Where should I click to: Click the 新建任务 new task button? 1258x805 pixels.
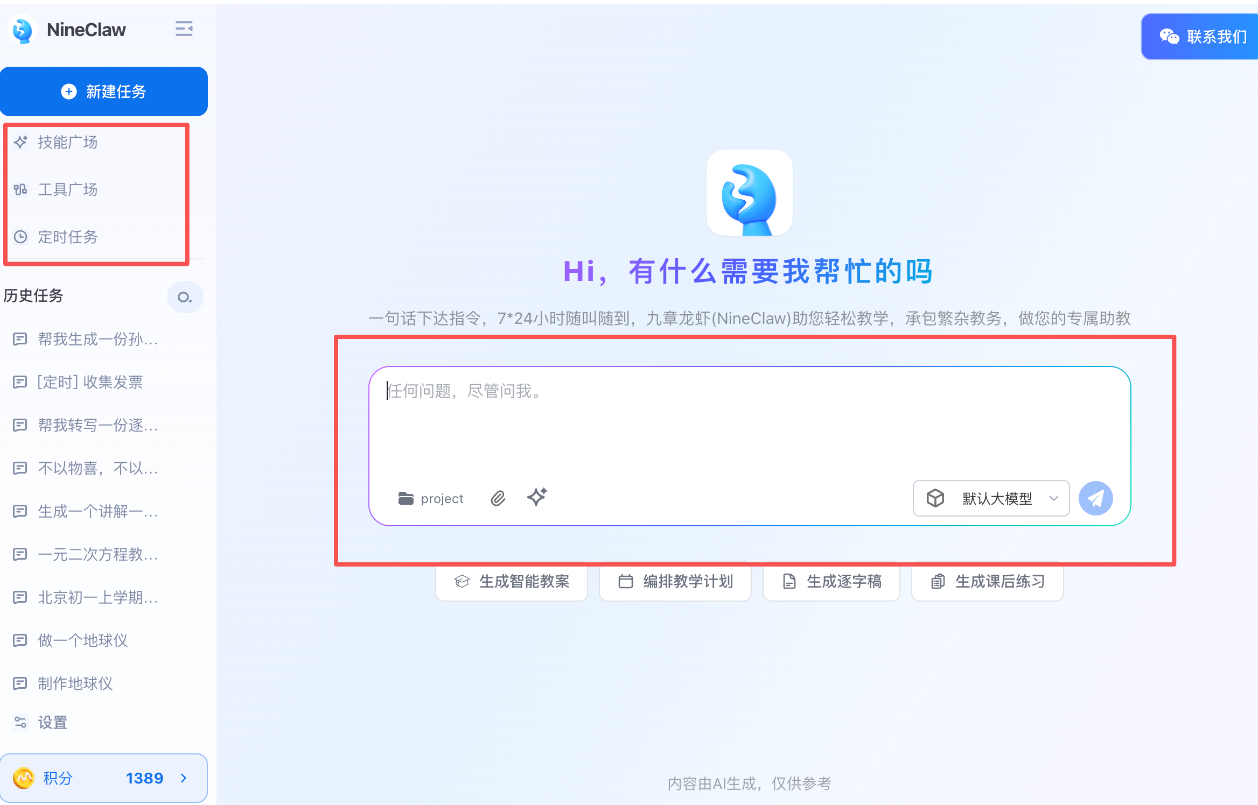tap(104, 91)
